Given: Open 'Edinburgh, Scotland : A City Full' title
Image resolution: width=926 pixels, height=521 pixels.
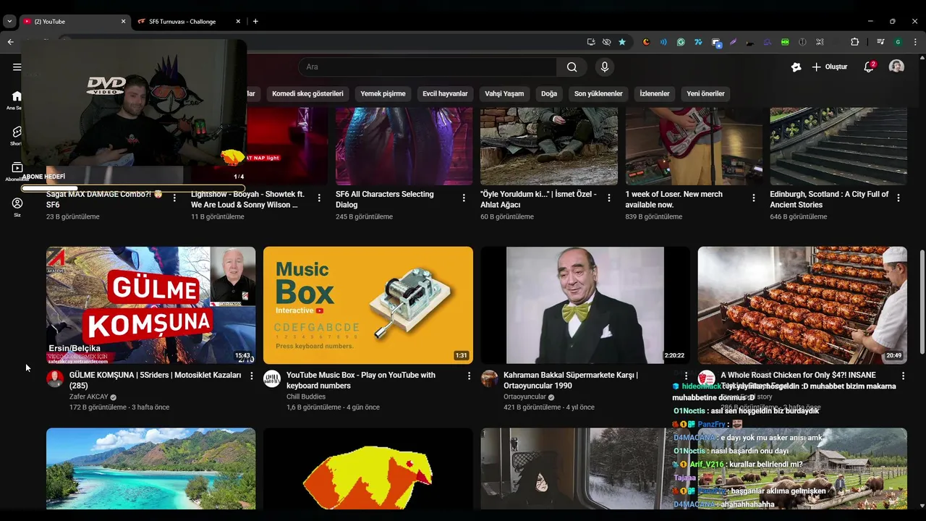Looking at the screenshot, I should pos(829,199).
